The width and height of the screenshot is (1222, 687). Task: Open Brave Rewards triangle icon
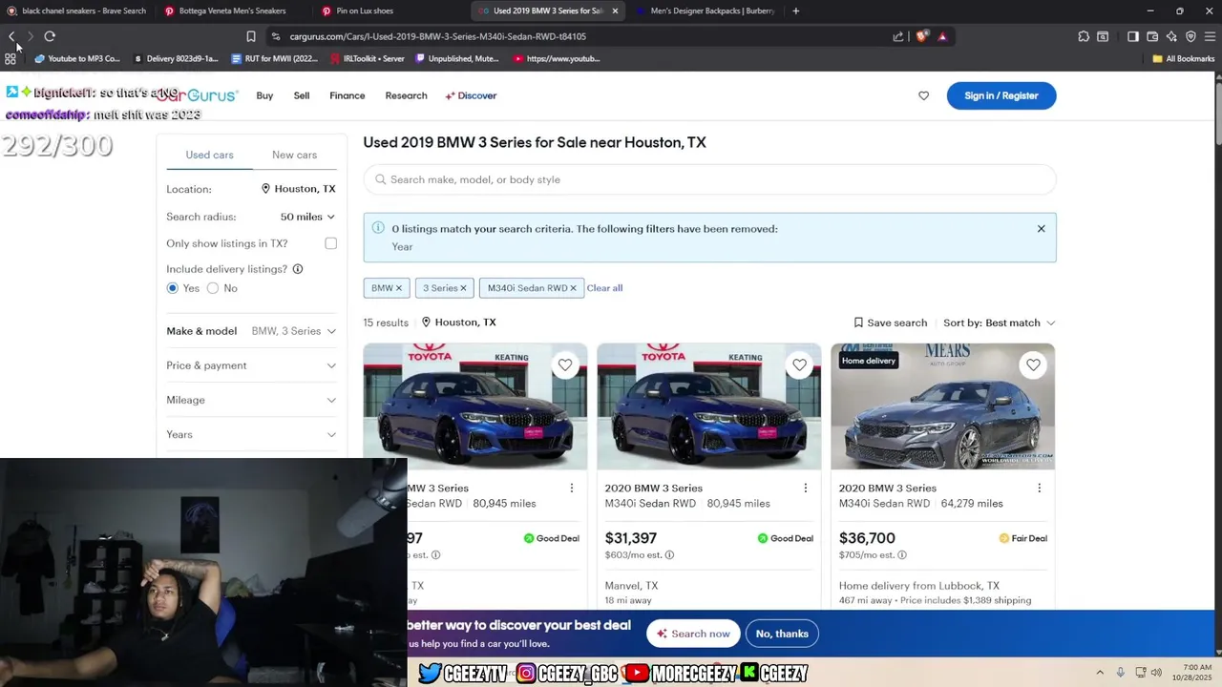[x=942, y=36]
